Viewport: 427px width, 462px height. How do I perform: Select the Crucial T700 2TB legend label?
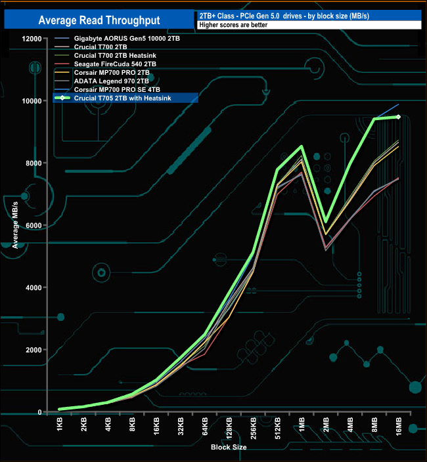coord(101,47)
